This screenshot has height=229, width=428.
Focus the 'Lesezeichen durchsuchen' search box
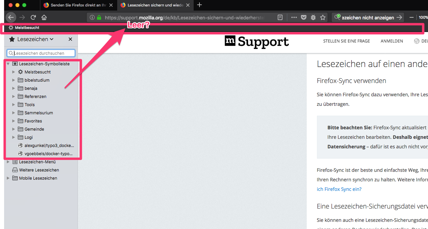click(x=41, y=53)
